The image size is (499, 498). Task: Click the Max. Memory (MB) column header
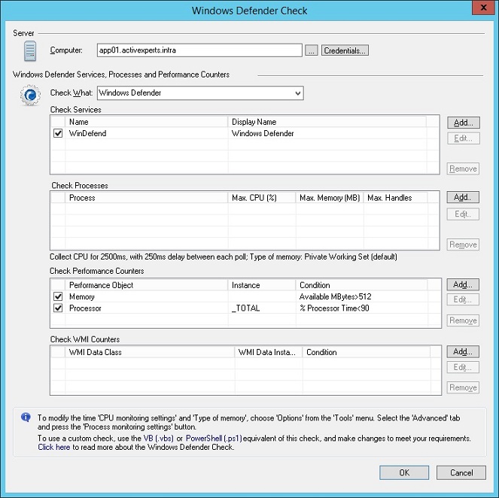point(330,198)
